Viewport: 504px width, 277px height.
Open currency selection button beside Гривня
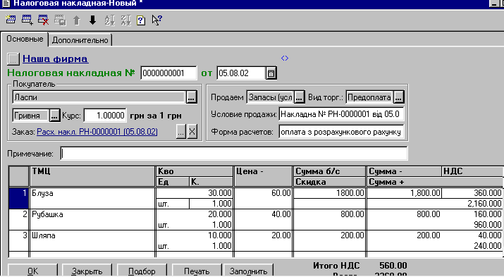(x=54, y=116)
